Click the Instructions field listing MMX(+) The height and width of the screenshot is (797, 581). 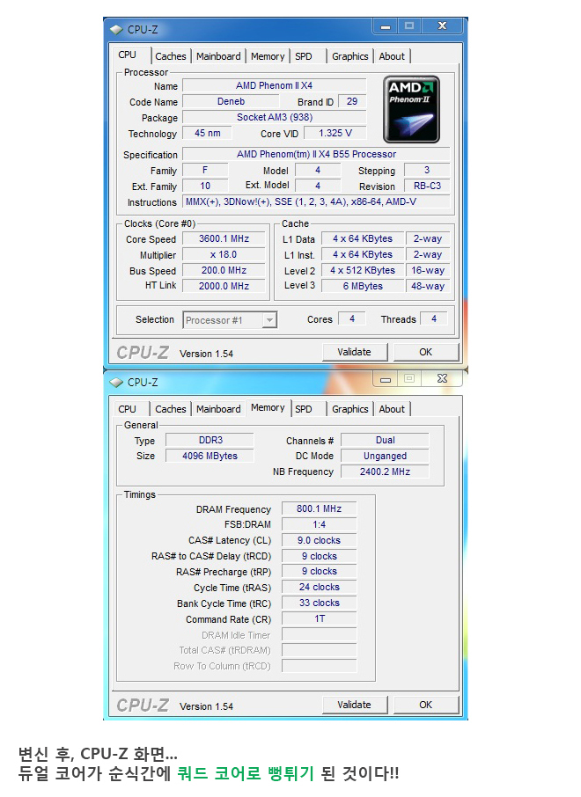click(316, 201)
